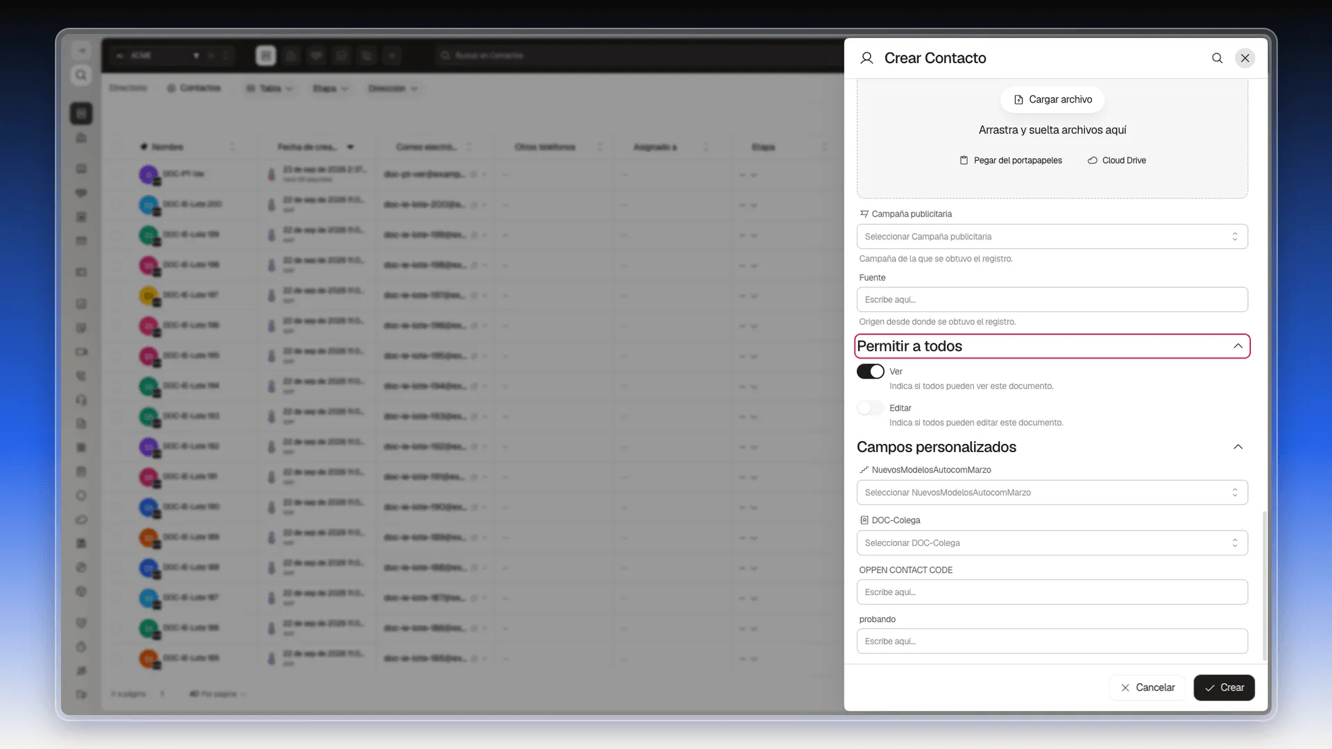Collapse the Campos personalizados section
Screen dimensions: 1332x749
pyautogui.click(x=1238, y=447)
